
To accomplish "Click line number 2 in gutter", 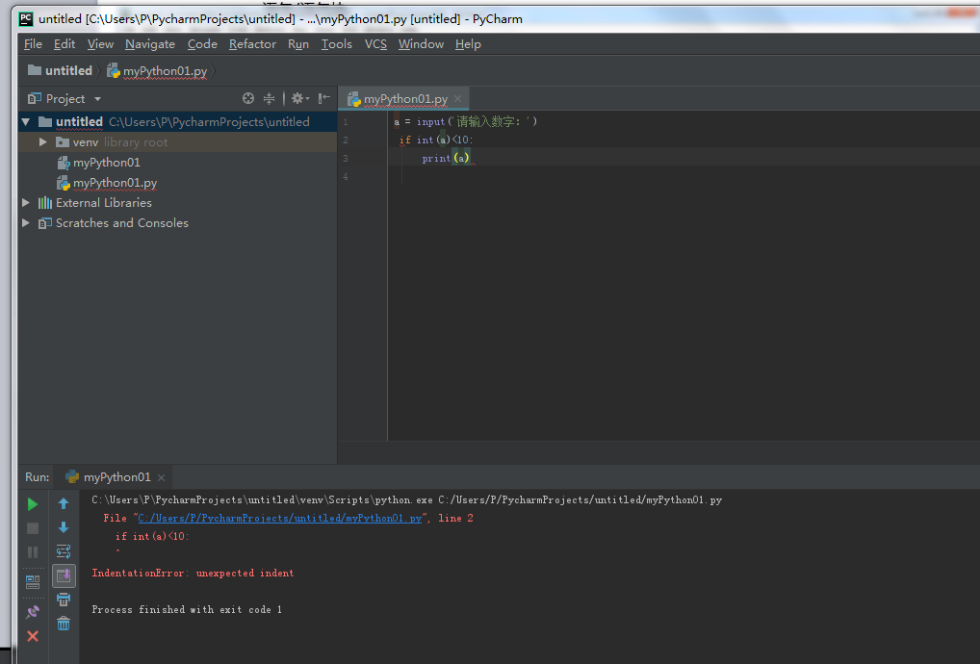I will pyautogui.click(x=346, y=140).
